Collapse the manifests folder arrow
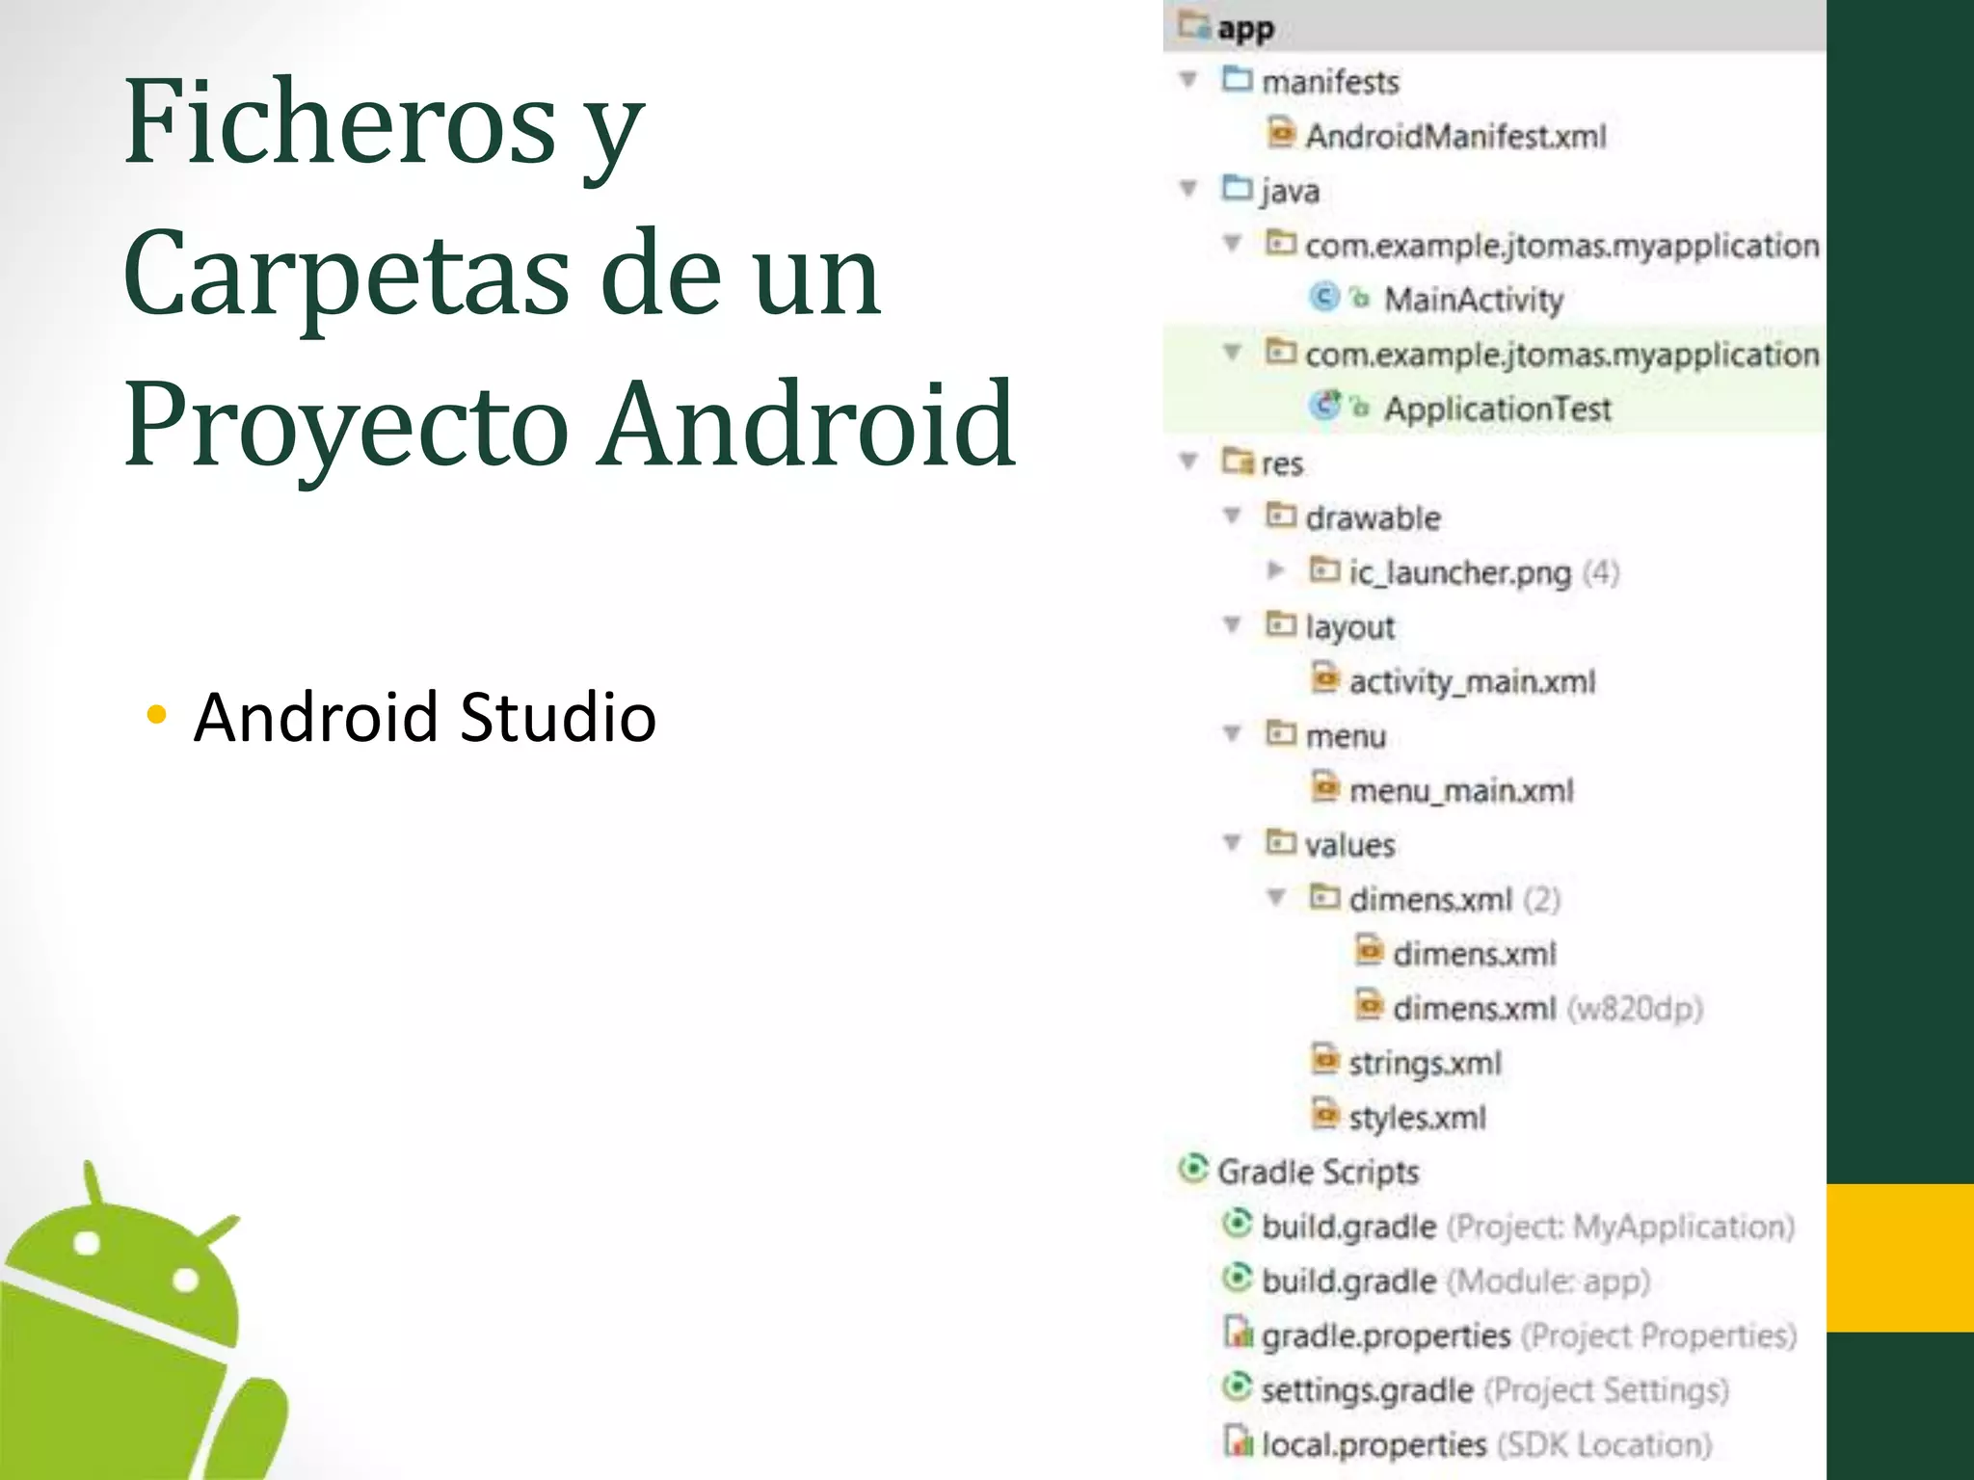The width and height of the screenshot is (1974, 1480). click(x=1188, y=80)
